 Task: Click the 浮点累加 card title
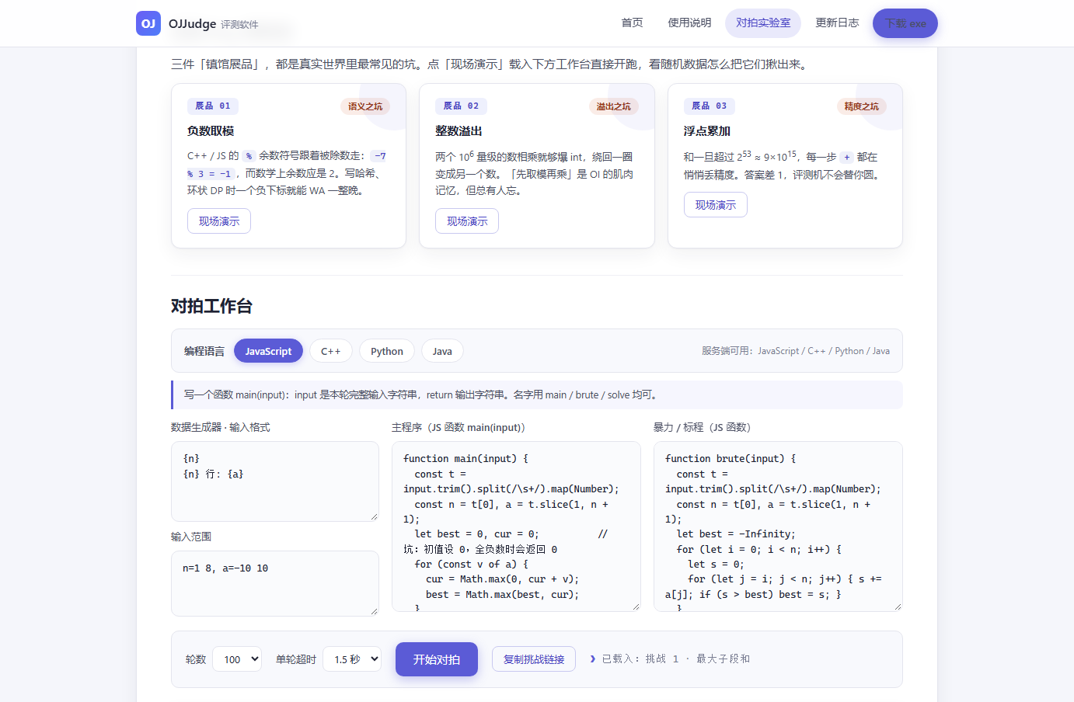(x=707, y=131)
